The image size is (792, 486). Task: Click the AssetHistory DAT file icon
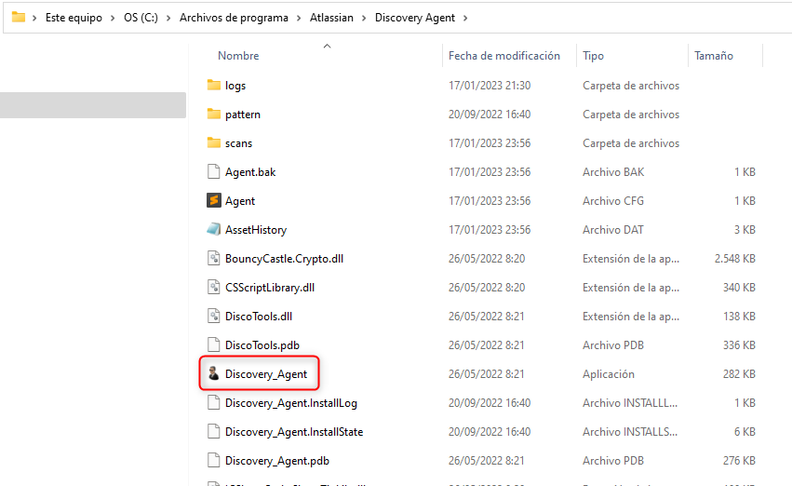click(214, 229)
